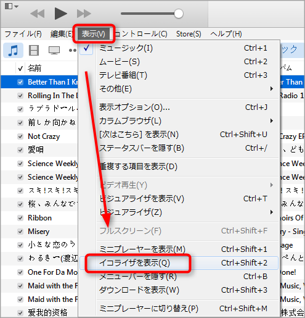
Task: Open the ファイル(F) menu
Action: pos(23,34)
